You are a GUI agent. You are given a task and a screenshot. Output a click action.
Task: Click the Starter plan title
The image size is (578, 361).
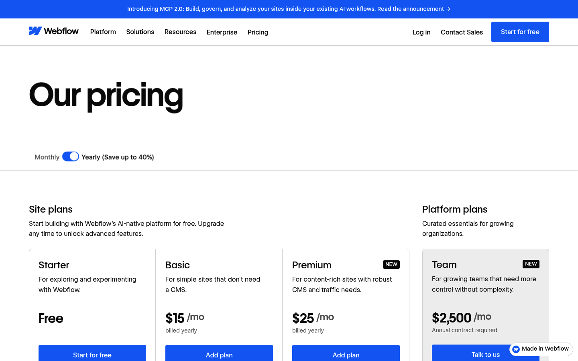[x=54, y=265]
